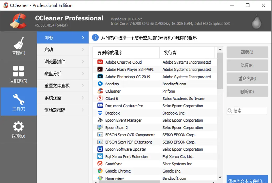Click the Epson Scan 2 icon
This screenshot has height=183, width=272.
[x=100, y=127]
